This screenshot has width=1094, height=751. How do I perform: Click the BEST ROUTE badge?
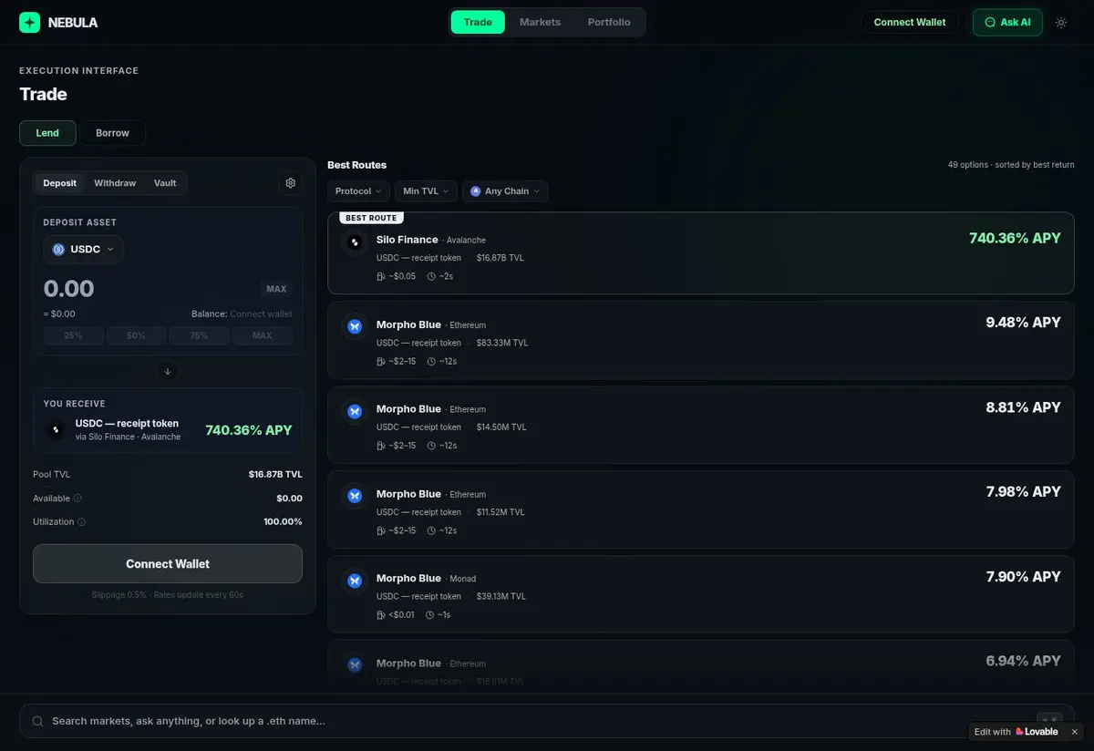(371, 218)
